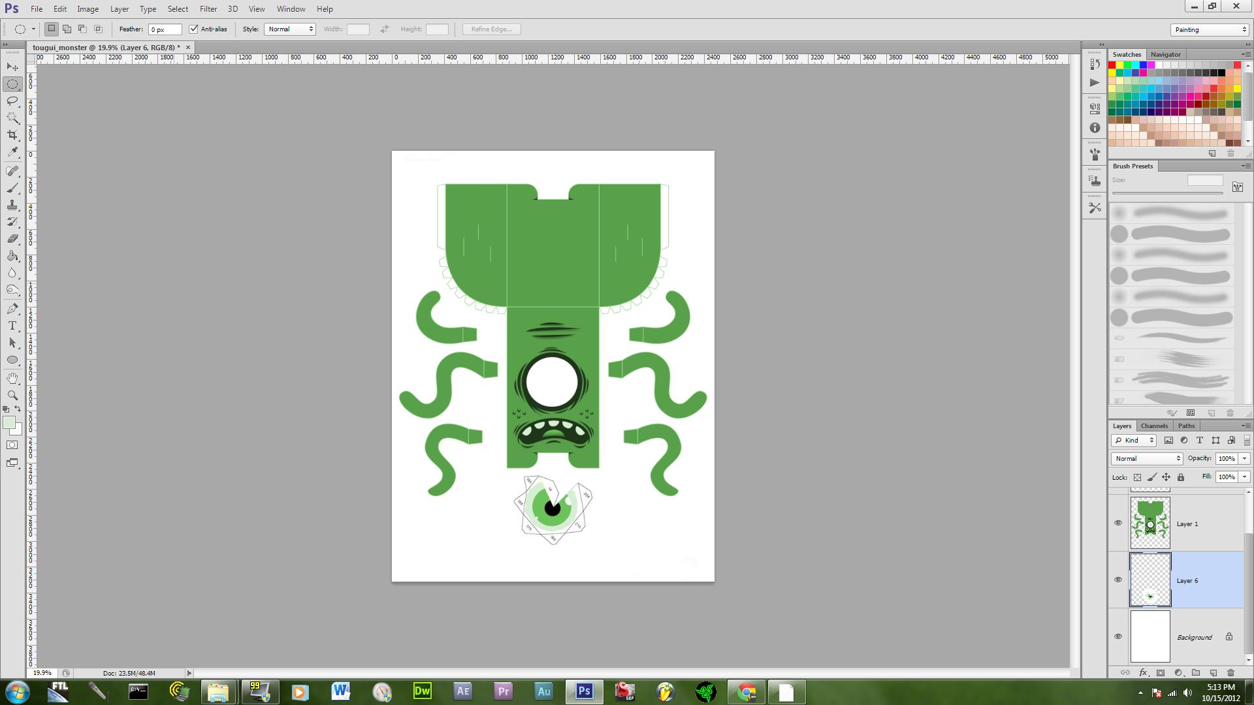Close the tougui_monster document tab
Viewport: 1254px width, 705px height.
[x=188, y=48]
